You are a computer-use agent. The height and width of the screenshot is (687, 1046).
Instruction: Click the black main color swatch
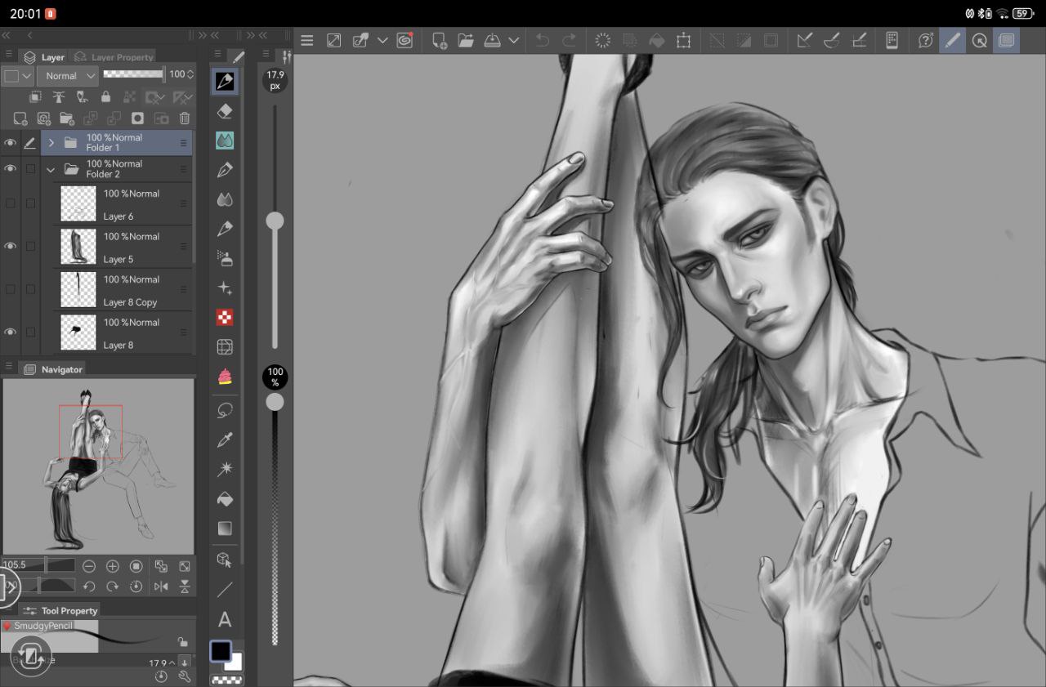221,651
